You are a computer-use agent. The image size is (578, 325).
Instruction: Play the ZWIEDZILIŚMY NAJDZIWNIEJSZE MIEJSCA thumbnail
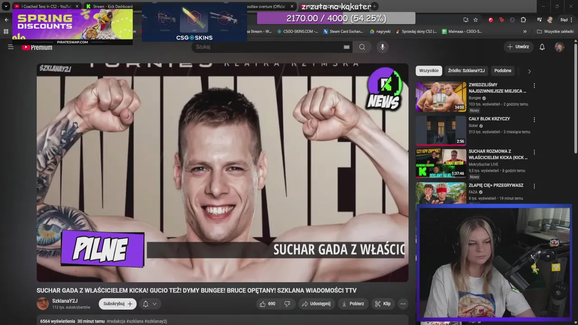(x=441, y=97)
